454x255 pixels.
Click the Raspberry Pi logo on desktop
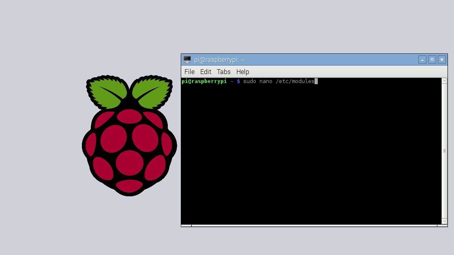pyautogui.click(x=129, y=136)
